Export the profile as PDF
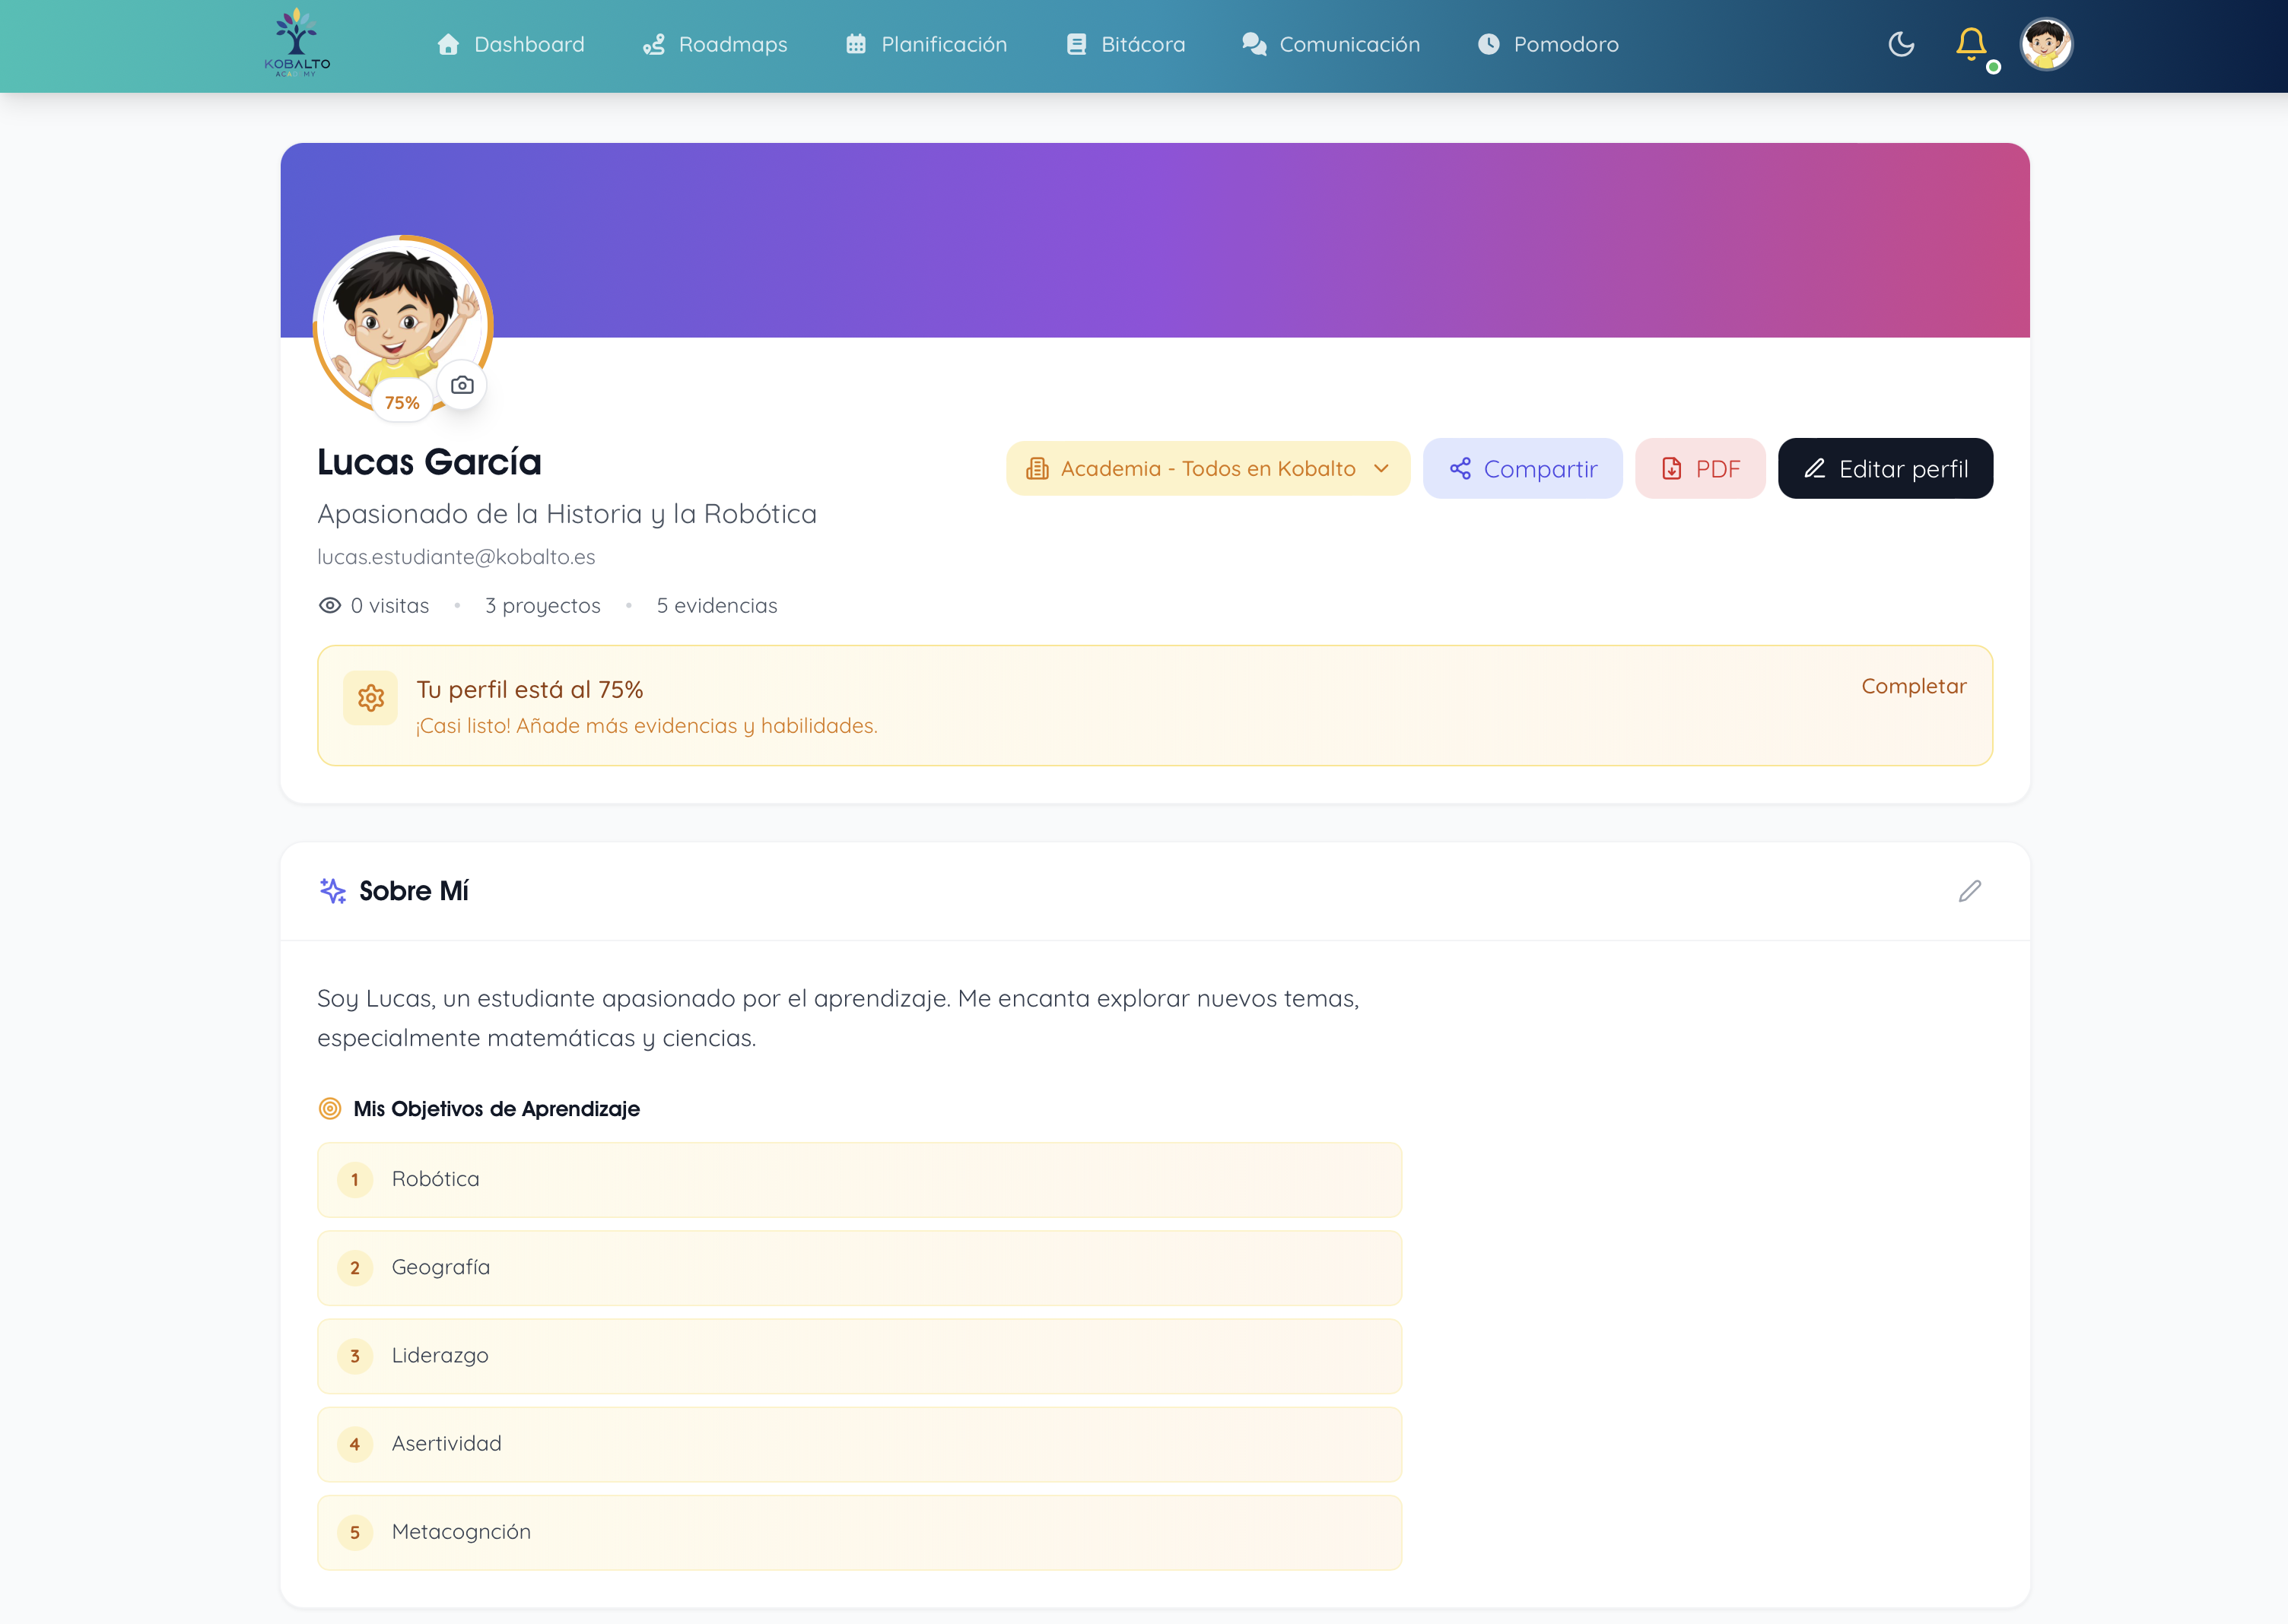2288x1624 pixels. coord(1700,468)
